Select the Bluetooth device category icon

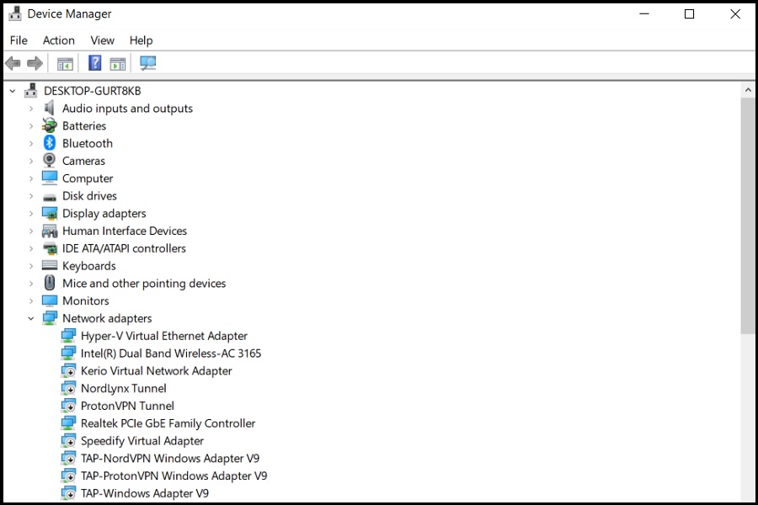click(48, 143)
